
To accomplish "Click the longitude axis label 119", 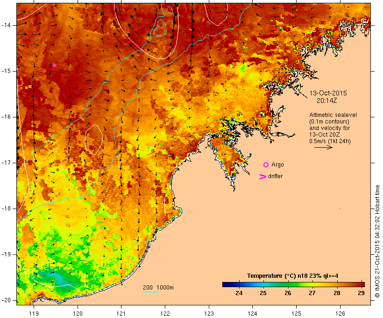I will tap(34, 313).
